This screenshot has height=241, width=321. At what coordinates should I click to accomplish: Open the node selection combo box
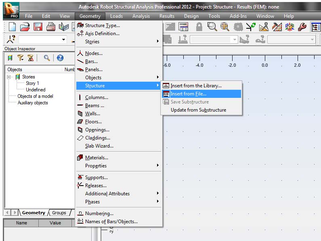(x=64, y=39)
